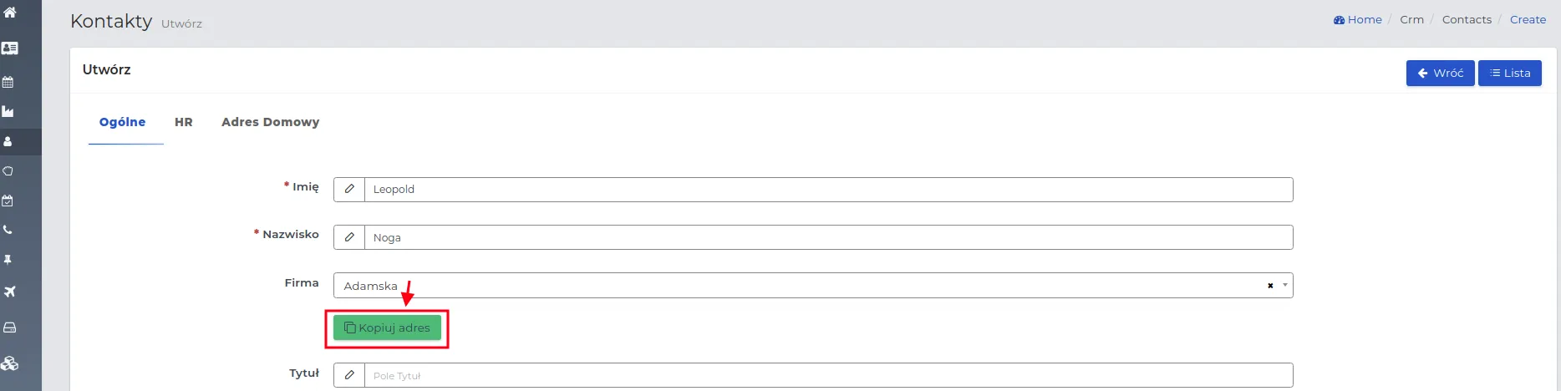Switch to the HR tab
The height and width of the screenshot is (391, 1561).
pos(184,122)
